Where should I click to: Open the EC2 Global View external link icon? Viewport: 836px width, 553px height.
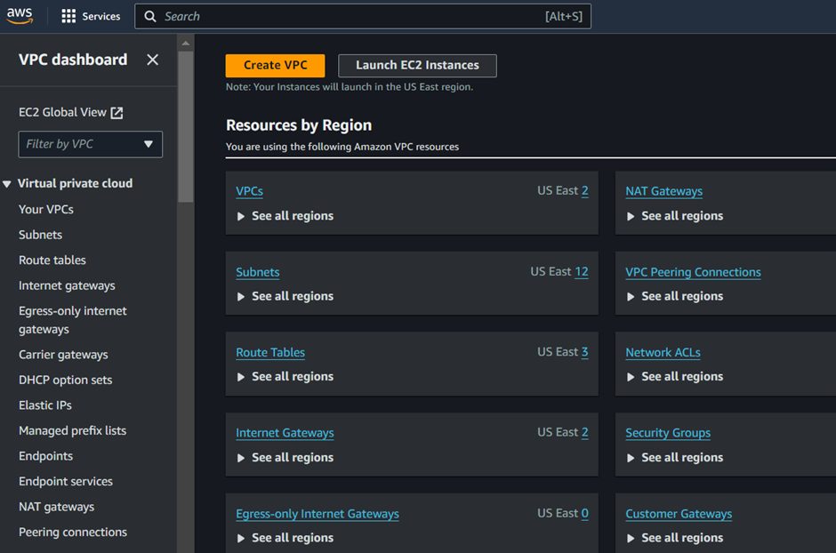point(117,112)
